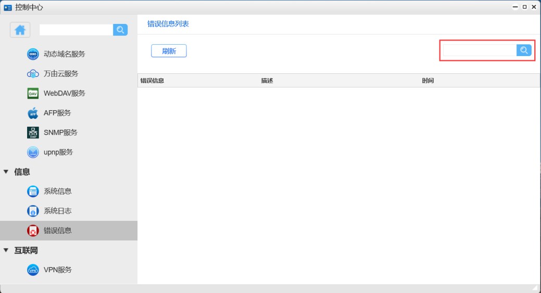Screen dimensions: 541x293
Task: Select 错误信息 in the sidebar
Action: pyautogui.click(x=57, y=230)
